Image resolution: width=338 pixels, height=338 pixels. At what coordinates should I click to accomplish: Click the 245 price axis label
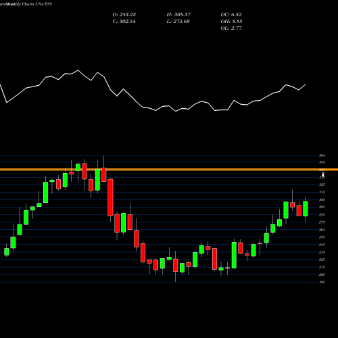click(322, 245)
